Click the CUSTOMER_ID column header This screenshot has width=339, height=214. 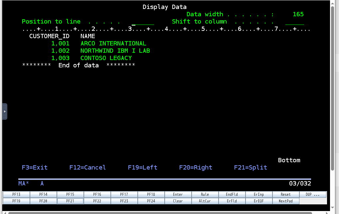(x=49, y=36)
